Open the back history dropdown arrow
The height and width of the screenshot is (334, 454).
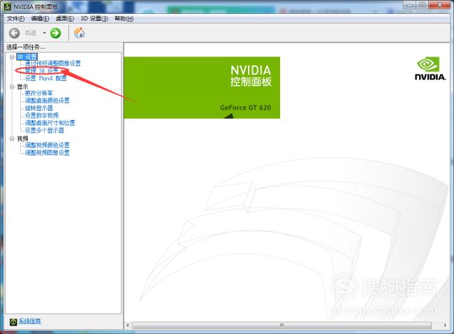click(x=44, y=33)
